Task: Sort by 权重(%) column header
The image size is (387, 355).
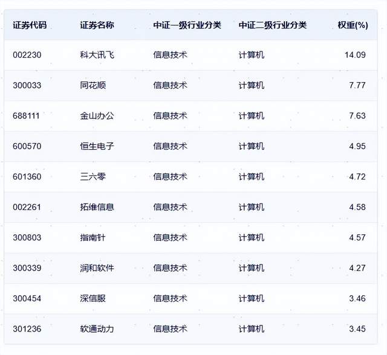Action: coord(353,25)
